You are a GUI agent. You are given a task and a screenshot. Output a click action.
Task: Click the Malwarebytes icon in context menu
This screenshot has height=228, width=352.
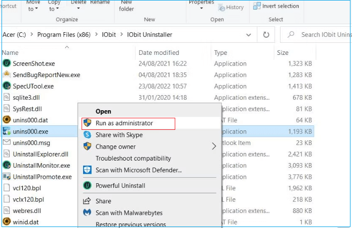point(87,213)
